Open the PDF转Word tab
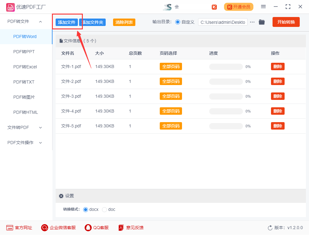Viewport: 309px width, 235px height. click(26, 37)
